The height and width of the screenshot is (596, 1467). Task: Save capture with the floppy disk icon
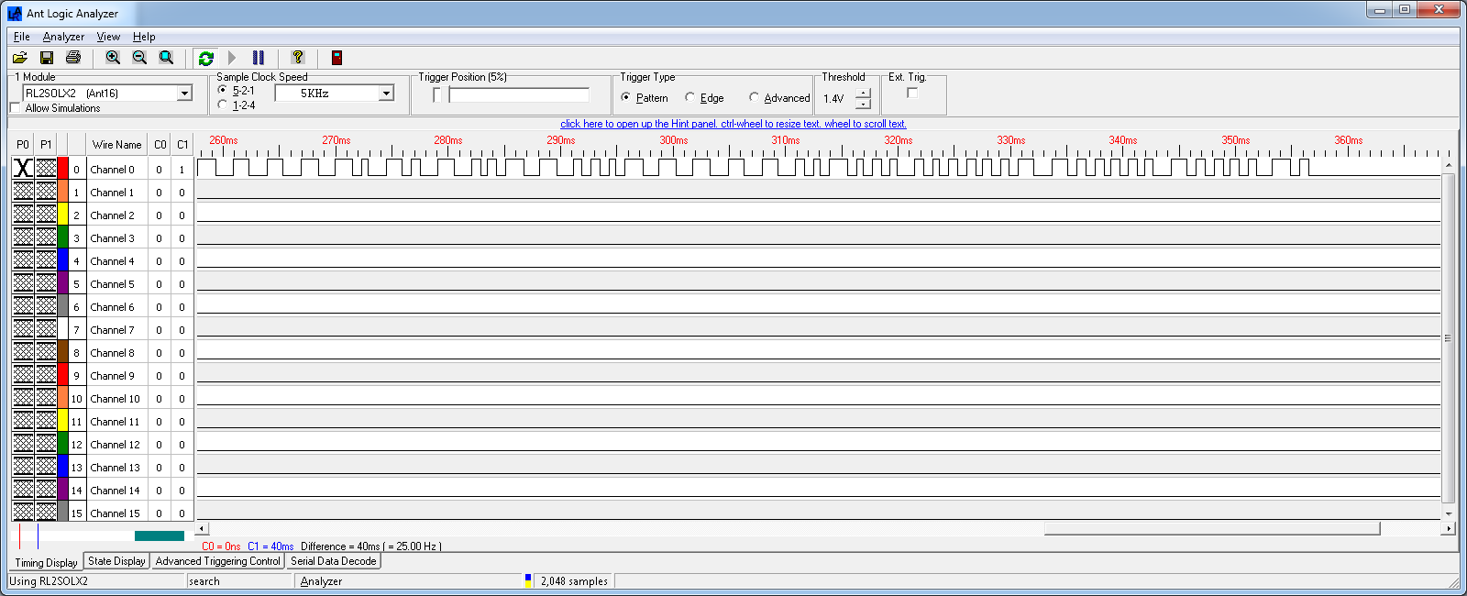[47, 58]
